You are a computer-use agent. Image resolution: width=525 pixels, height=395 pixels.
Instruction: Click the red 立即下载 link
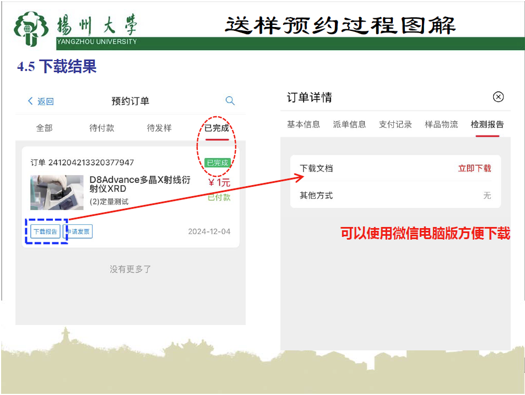click(474, 169)
